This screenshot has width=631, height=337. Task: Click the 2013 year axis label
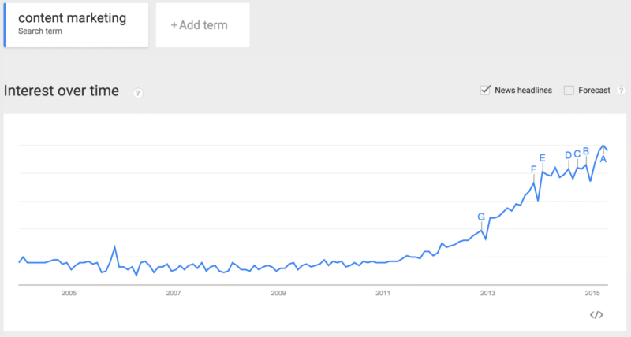(487, 294)
